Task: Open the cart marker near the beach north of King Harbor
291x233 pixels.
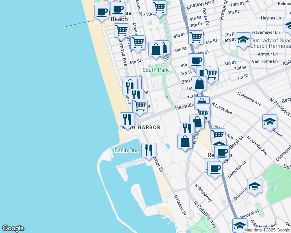Action: coord(140,107)
